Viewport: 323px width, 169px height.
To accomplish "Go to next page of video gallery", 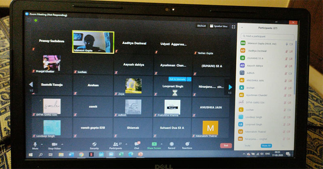I will (231, 87).
